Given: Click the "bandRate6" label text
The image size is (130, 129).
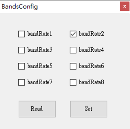Looking at the screenshot, I should [91, 66].
